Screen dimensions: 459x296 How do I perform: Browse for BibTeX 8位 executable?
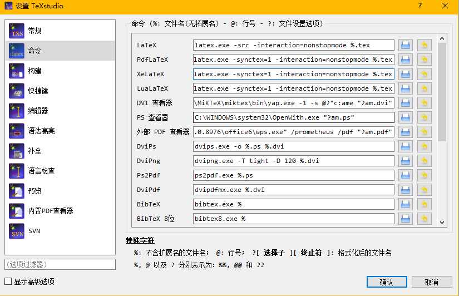click(x=406, y=219)
